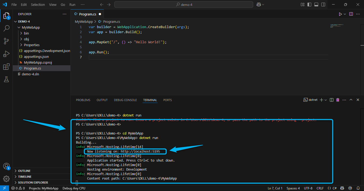Expand the SOLUTION EXPLORER section
The image size is (364, 191).
coord(42,183)
